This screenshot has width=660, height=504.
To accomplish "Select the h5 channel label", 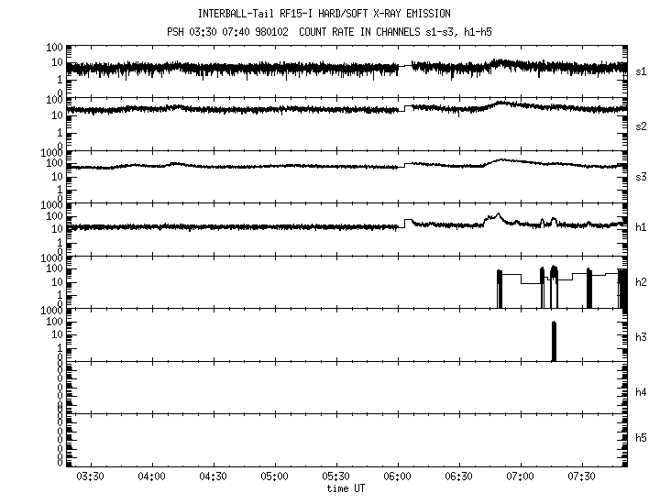I will [642, 438].
